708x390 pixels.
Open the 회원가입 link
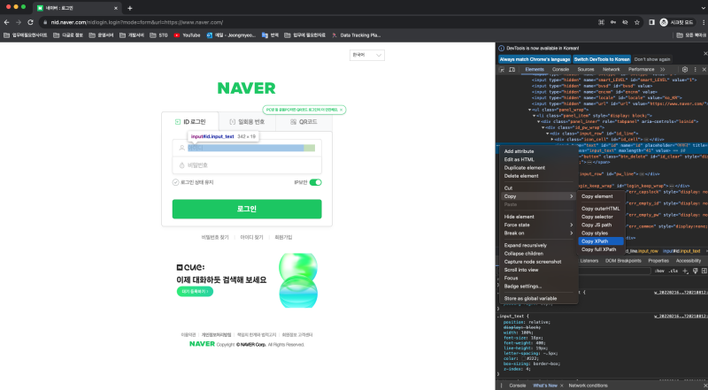tap(283, 237)
